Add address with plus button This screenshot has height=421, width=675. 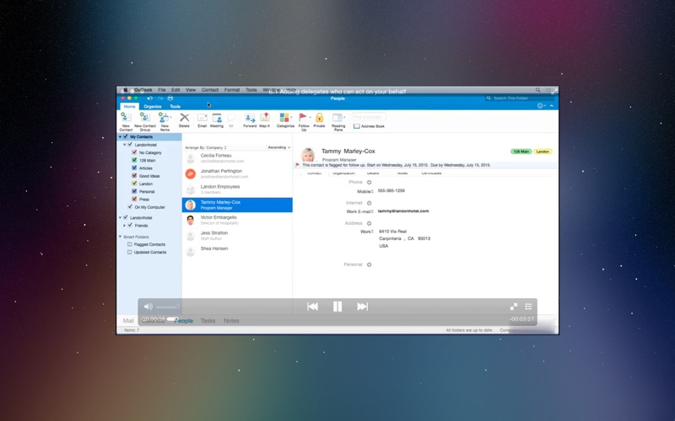tap(369, 223)
